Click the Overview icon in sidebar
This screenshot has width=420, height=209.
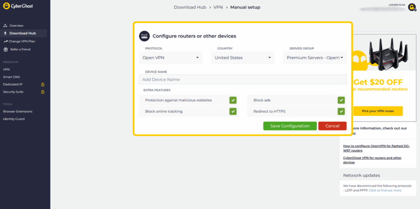5,26
